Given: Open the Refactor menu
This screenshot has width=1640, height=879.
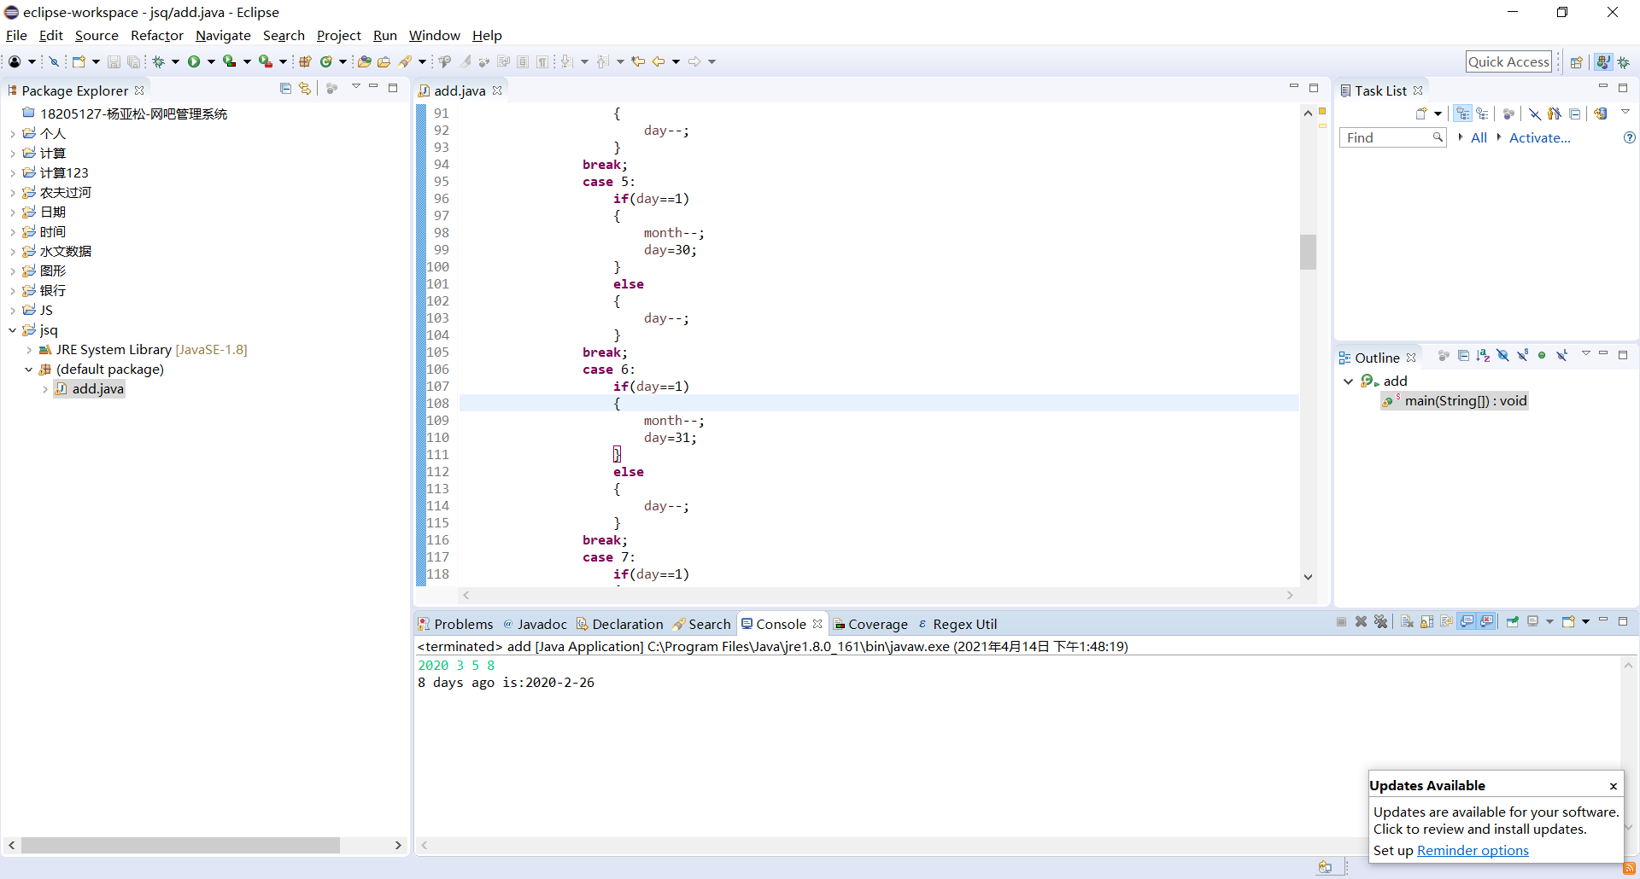Looking at the screenshot, I should (x=156, y=35).
